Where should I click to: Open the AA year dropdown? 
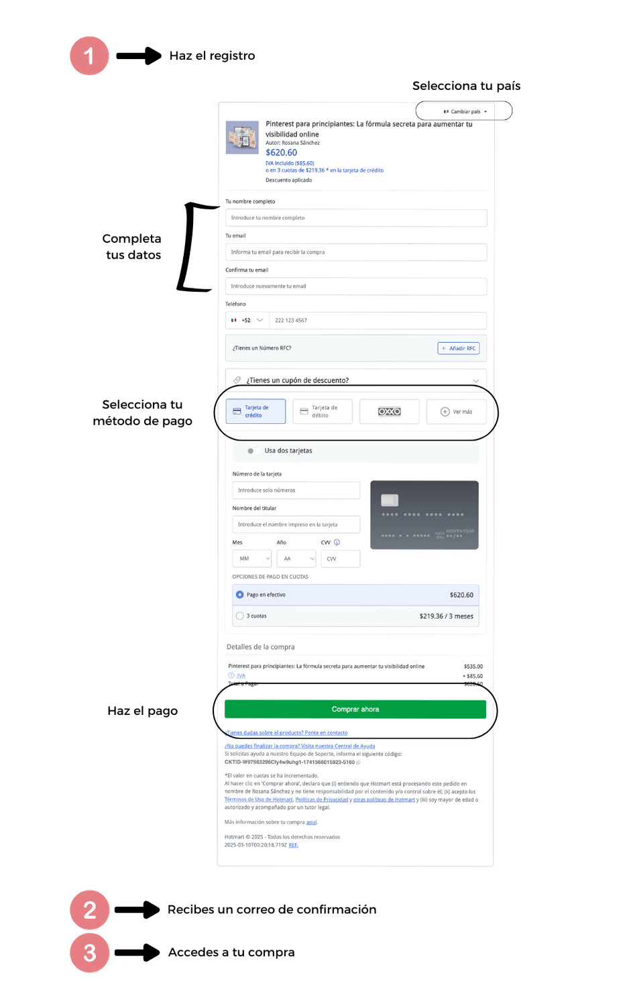pyautogui.click(x=296, y=559)
